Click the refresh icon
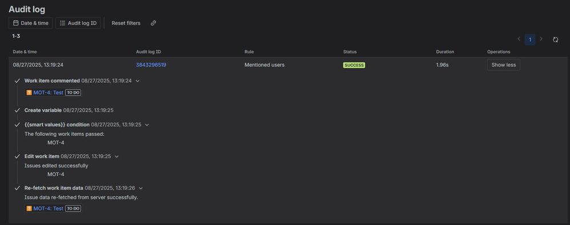This screenshot has width=570, height=225. click(556, 39)
